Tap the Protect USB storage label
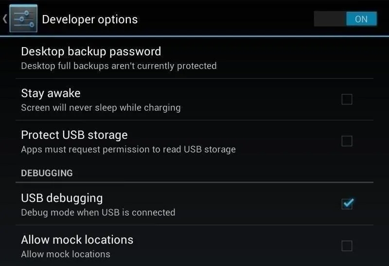This screenshot has width=389, height=266. [74, 135]
